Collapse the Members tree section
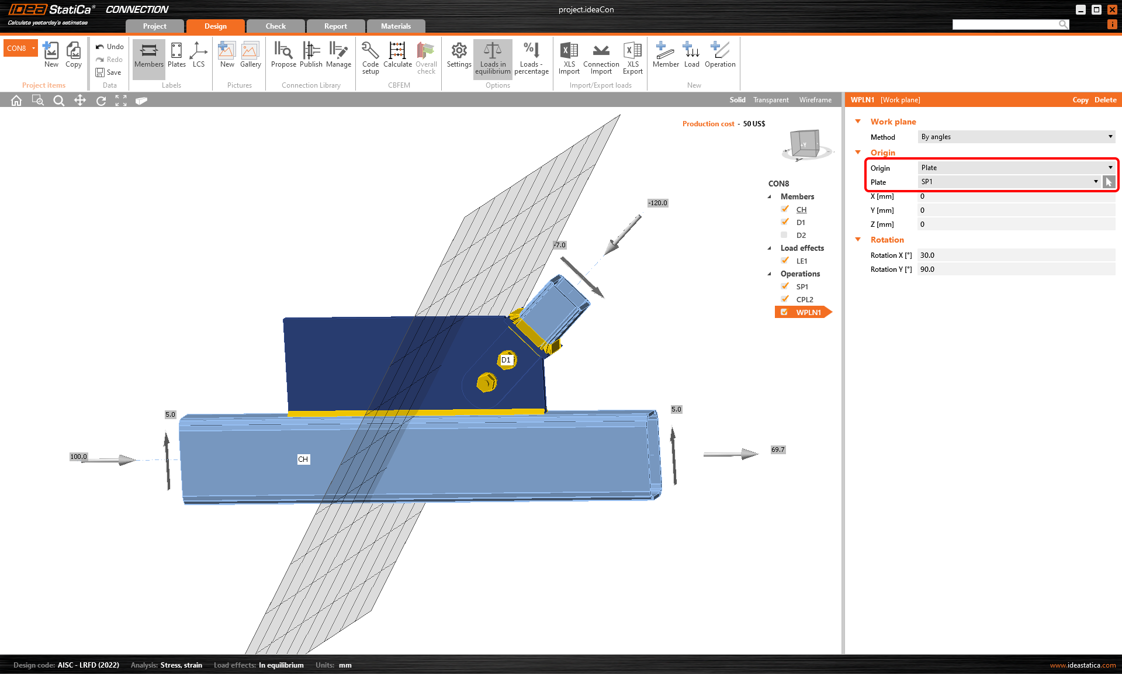The height and width of the screenshot is (674, 1122). pos(770,196)
